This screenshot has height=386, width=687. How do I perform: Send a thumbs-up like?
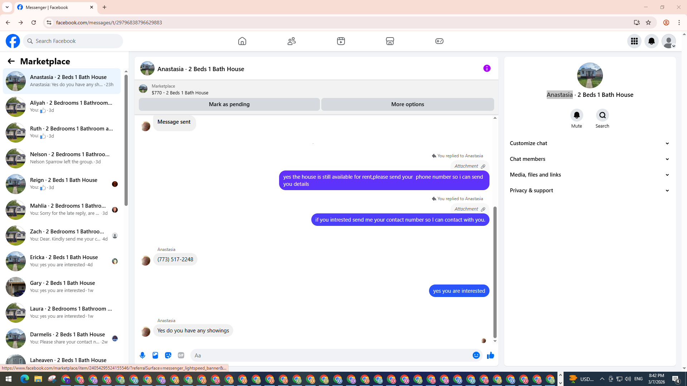point(491,355)
